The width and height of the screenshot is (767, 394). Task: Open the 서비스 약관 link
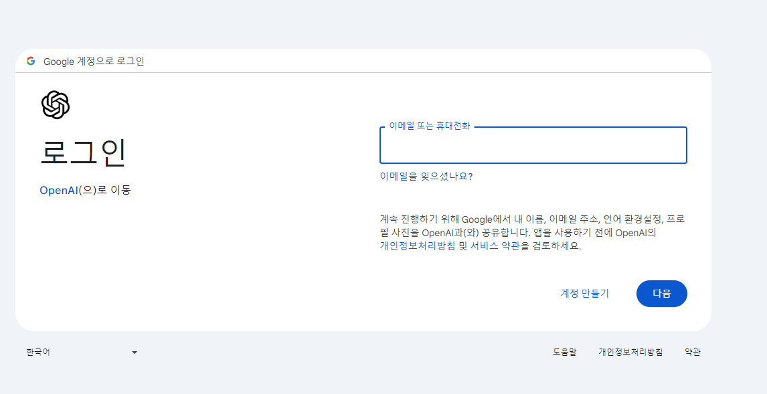pos(495,246)
